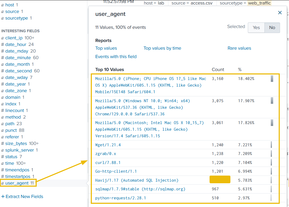Click the highlighted Havij count cell
Viewport: 289px width, 207px height.
click(220, 179)
